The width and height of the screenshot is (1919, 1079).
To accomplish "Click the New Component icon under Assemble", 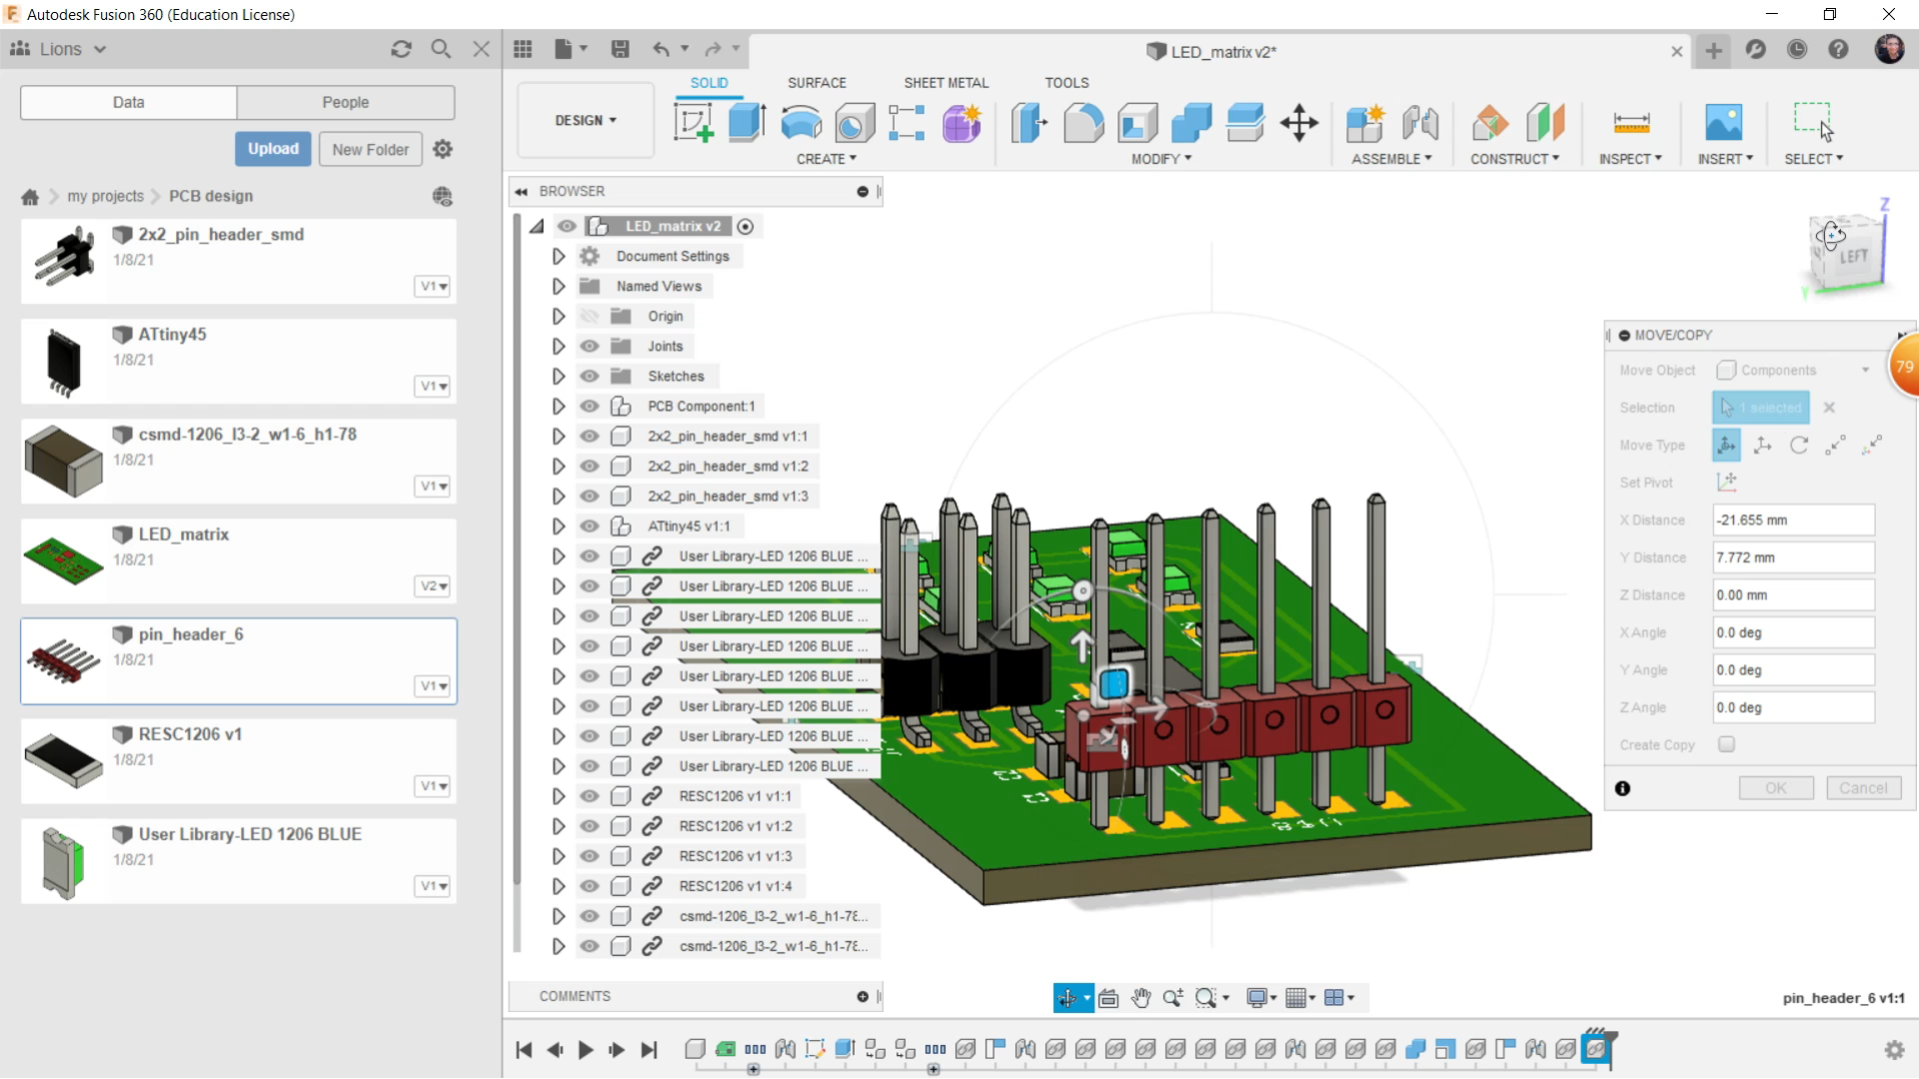I will [x=1366, y=123].
